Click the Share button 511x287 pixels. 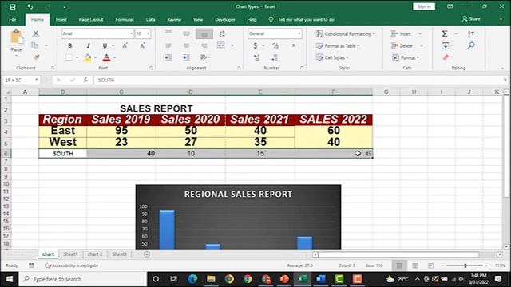click(x=471, y=19)
